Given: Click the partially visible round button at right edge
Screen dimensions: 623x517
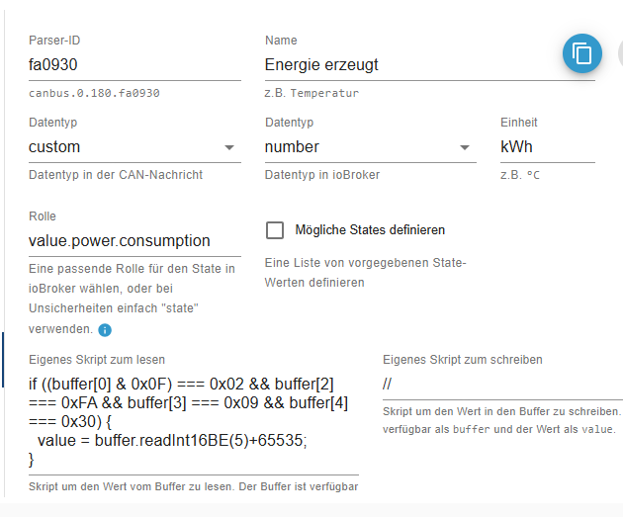Looking at the screenshot, I should click(621, 53).
